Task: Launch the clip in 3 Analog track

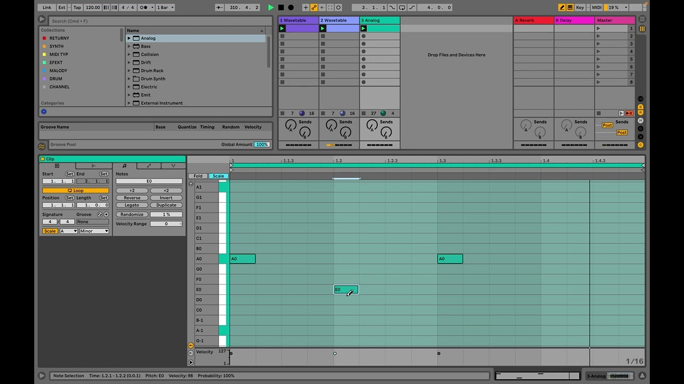Action: click(x=363, y=28)
